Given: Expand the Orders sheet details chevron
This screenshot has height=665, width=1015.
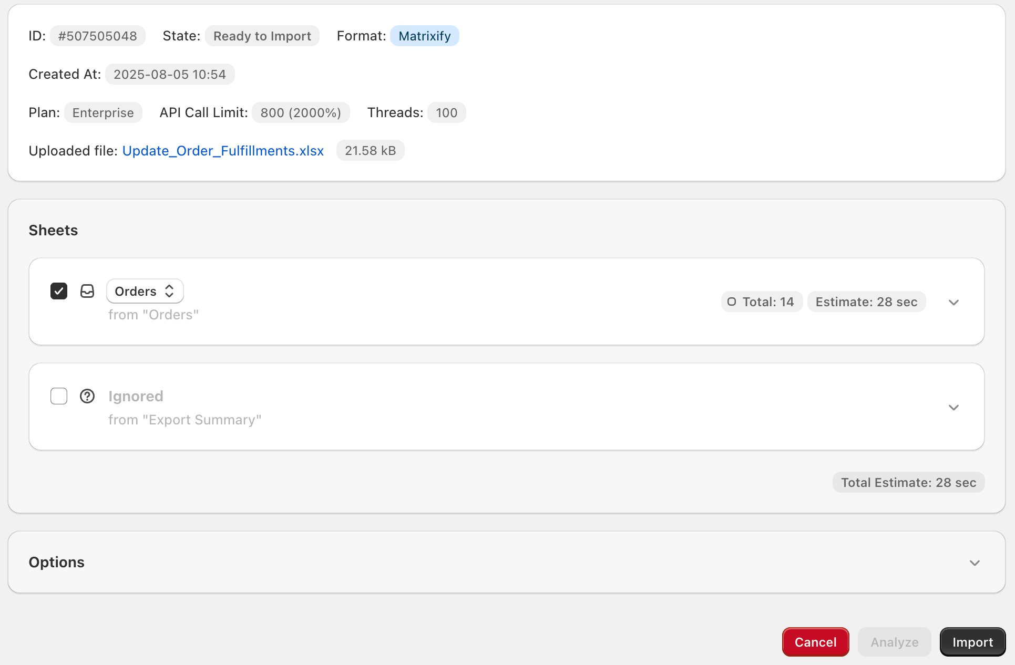Looking at the screenshot, I should click(x=954, y=302).
